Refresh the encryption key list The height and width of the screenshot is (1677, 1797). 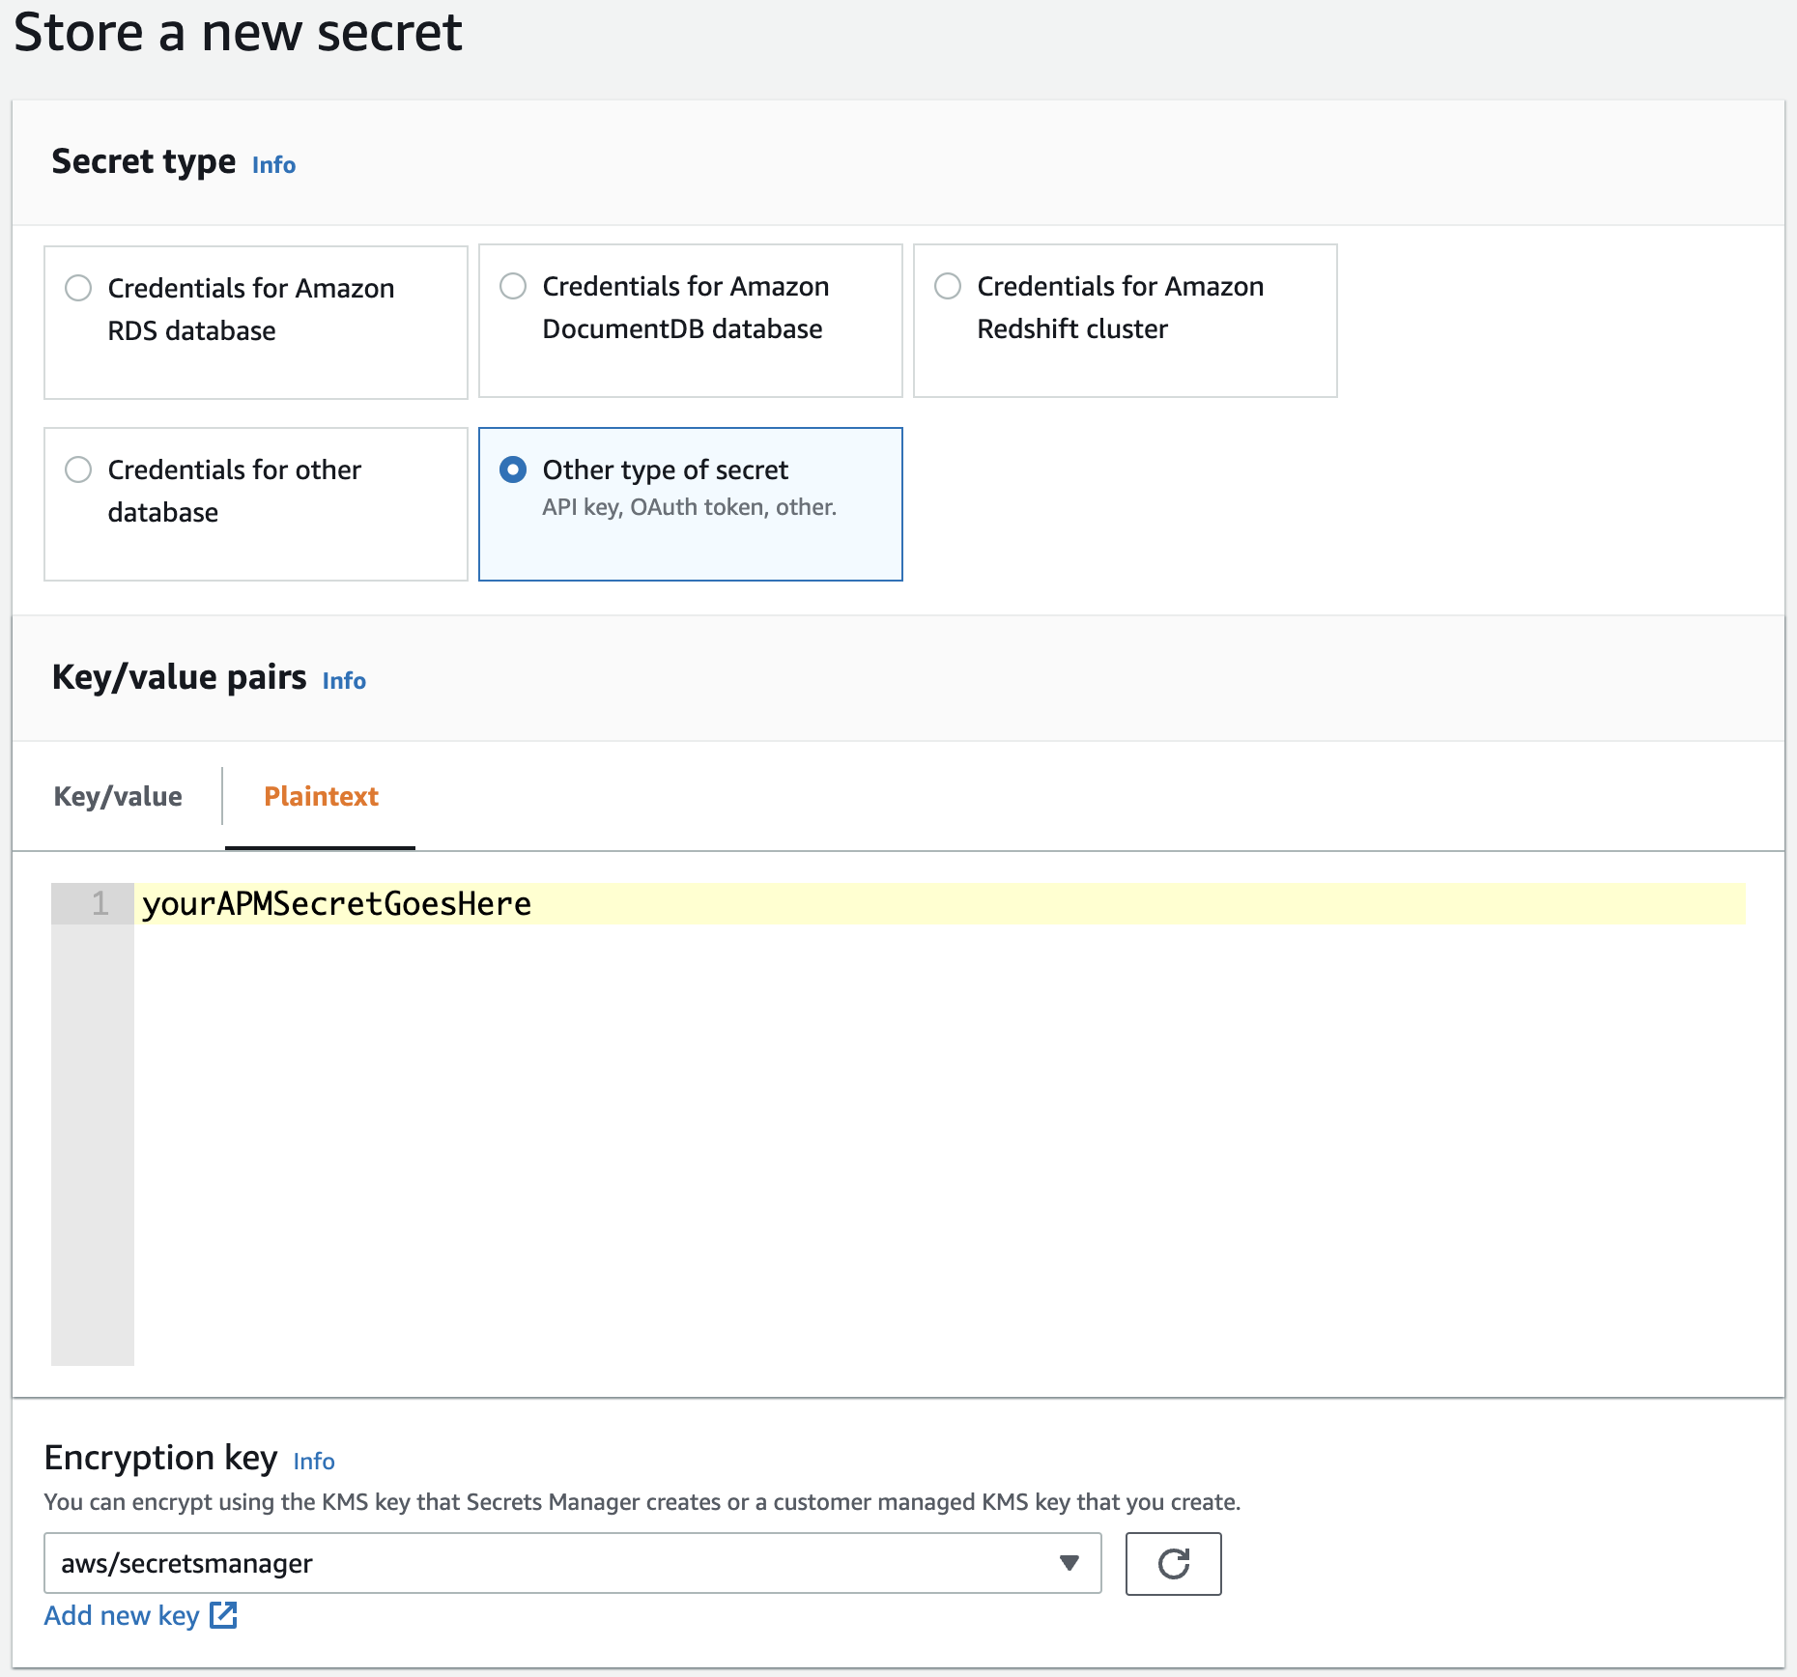[x=1173, y=1564]
